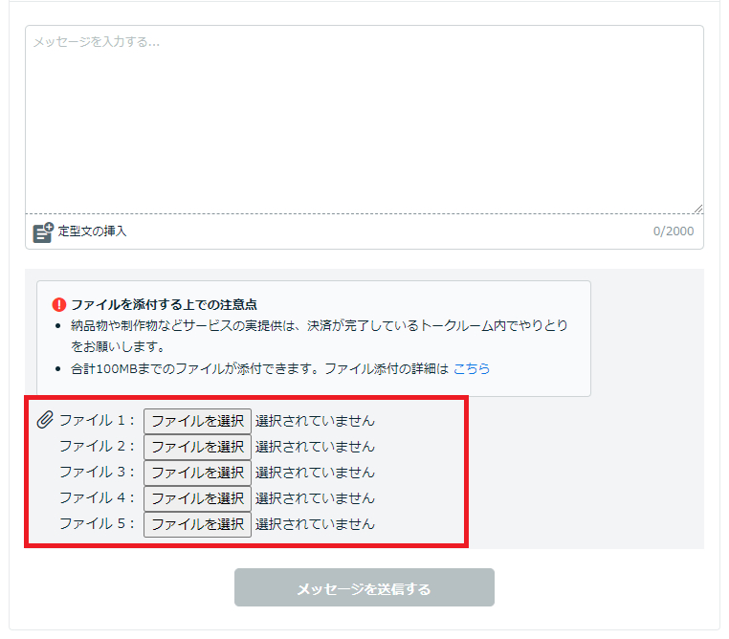Click the paperclip attachment icon

45,420
